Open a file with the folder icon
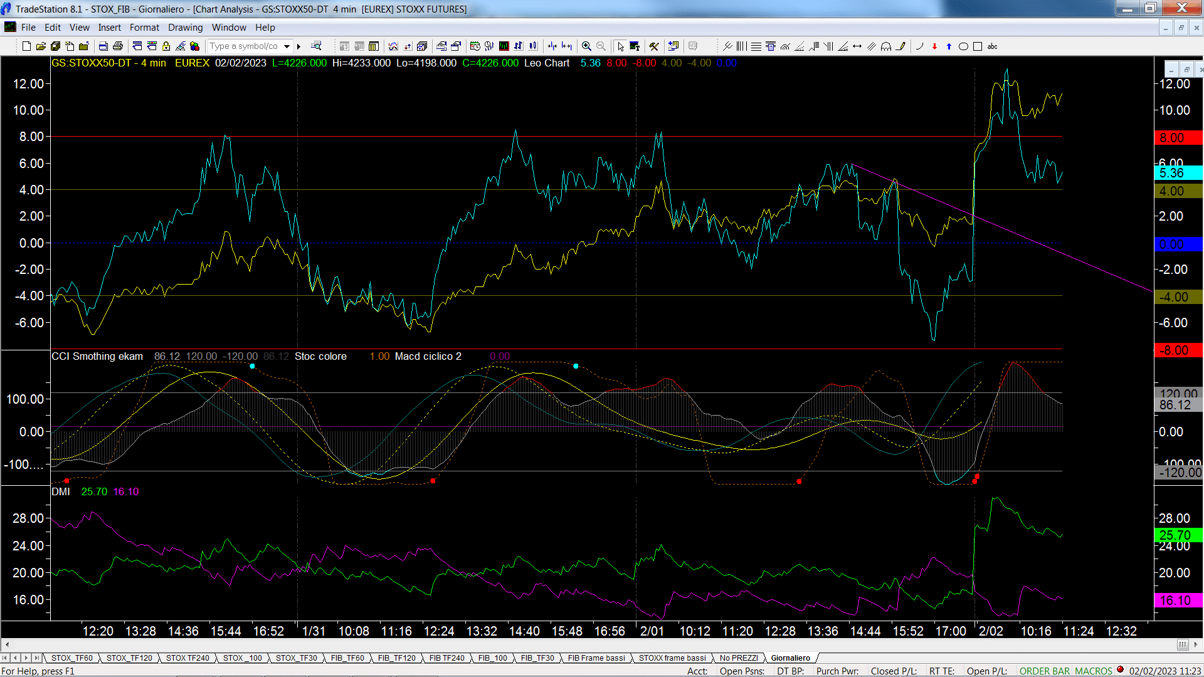Image resolution: width=1204 pixels, height=677 pixels. pos(41,46)
